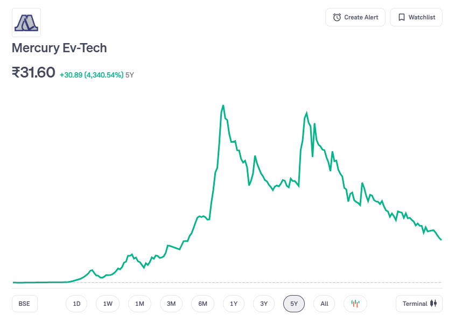Screen dimensions: 455x322
Task: Add stock using Watchlist button
Action: pyautogui.click(x=416, y=17)
